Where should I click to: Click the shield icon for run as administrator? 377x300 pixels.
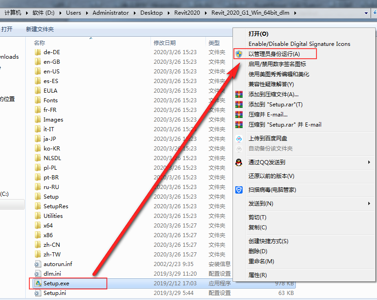click(239, 54)
